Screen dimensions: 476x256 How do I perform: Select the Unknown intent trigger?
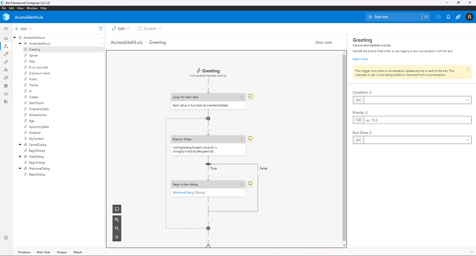[39, 73]
